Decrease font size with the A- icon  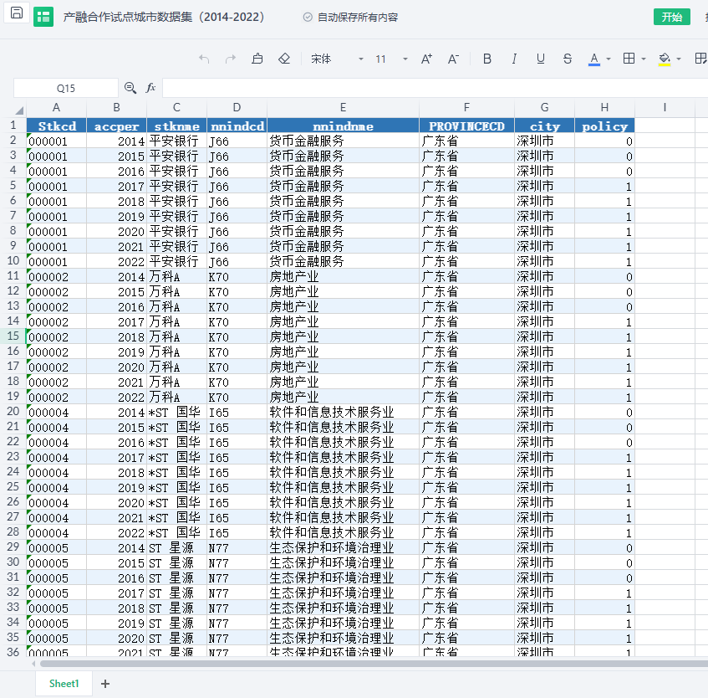[x=453, y=59]
